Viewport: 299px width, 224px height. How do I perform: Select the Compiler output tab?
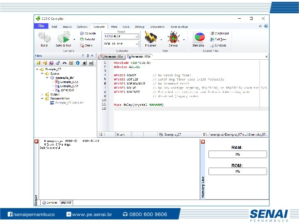[x=50, y=202]
